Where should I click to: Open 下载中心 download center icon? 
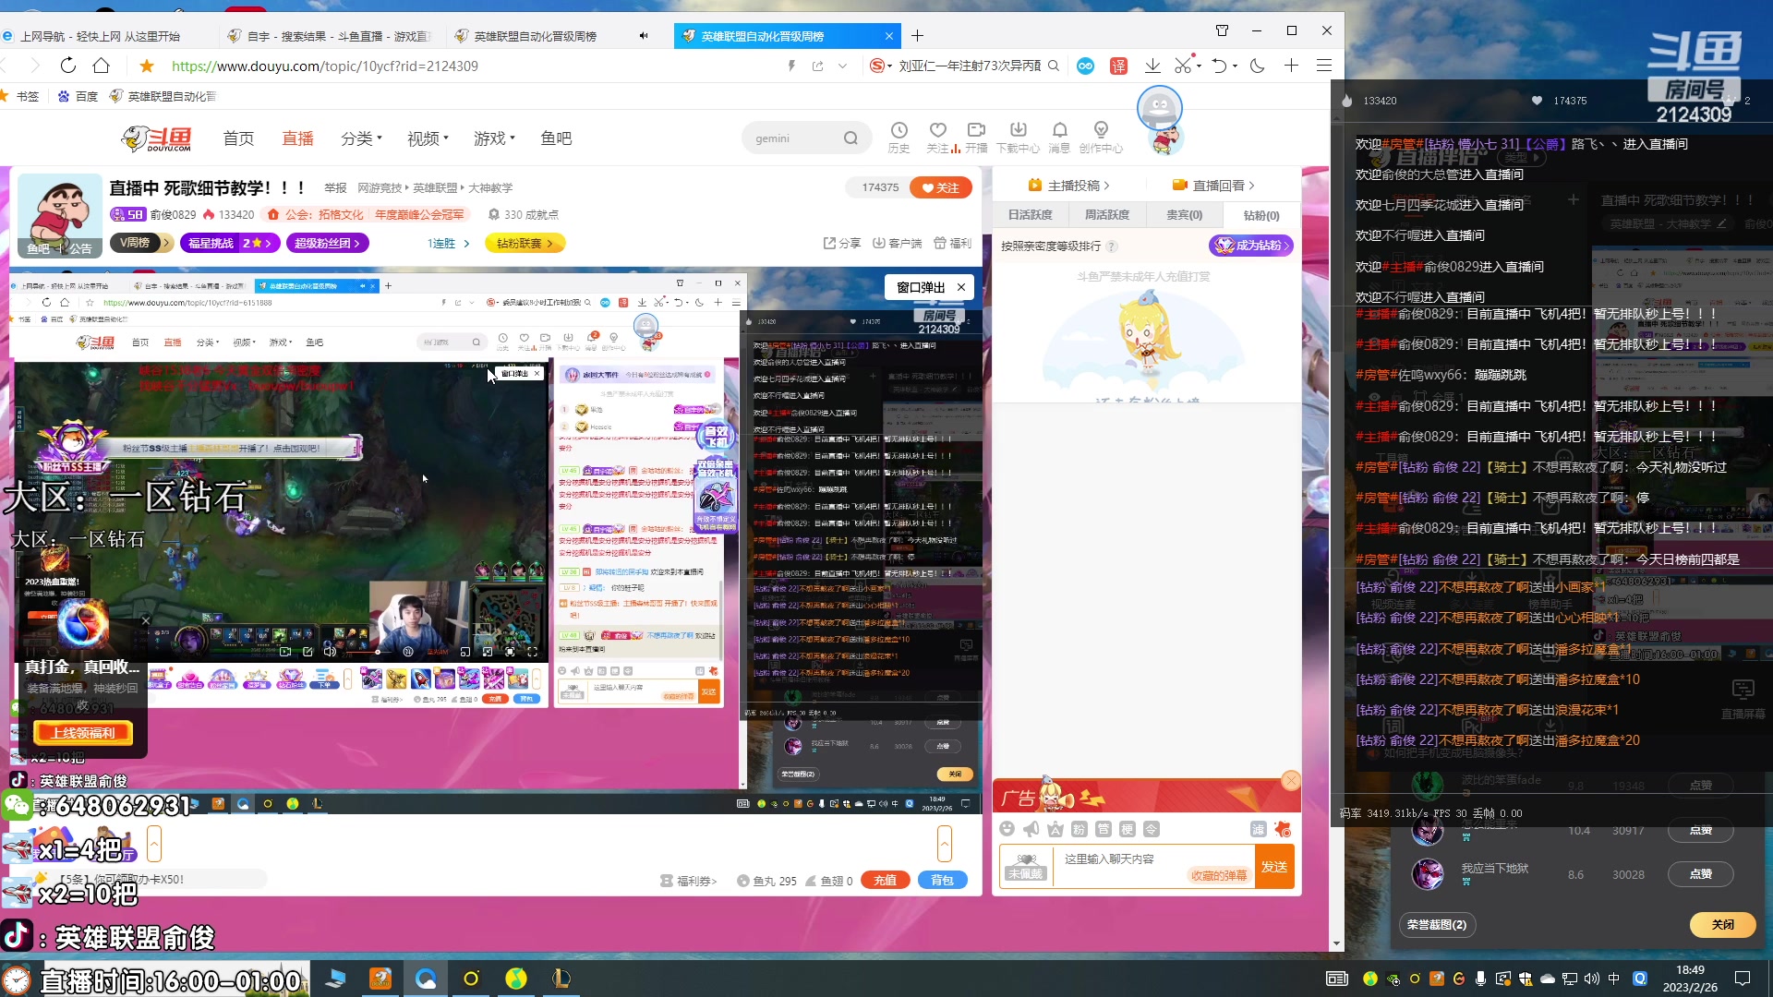[1018, 138]
